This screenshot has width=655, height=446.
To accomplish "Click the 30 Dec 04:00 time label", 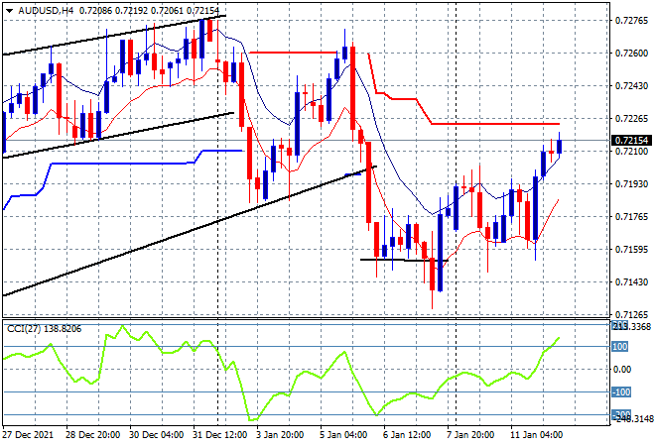I will click(156, 435).
